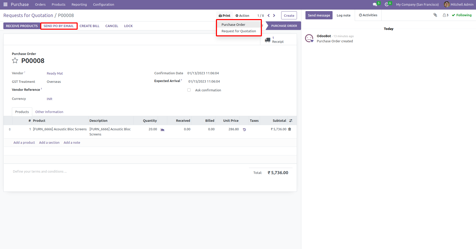
Task: Select Request for Quotation print option
Action: pos(239,31)
